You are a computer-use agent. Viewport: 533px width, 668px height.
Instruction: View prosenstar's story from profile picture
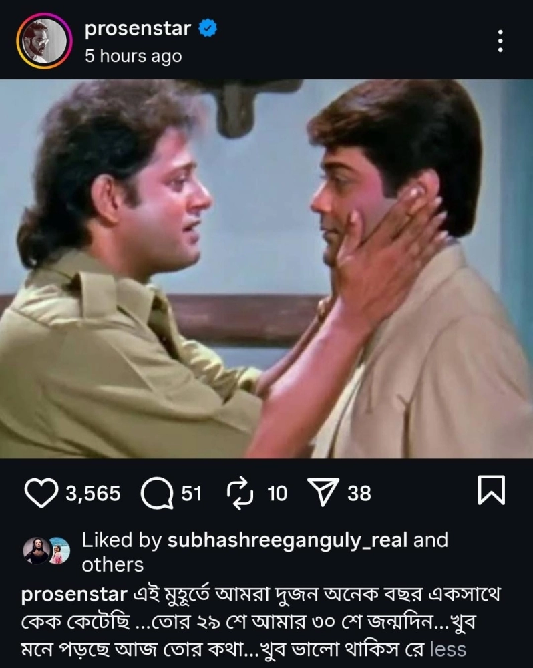tap(44, 41)
